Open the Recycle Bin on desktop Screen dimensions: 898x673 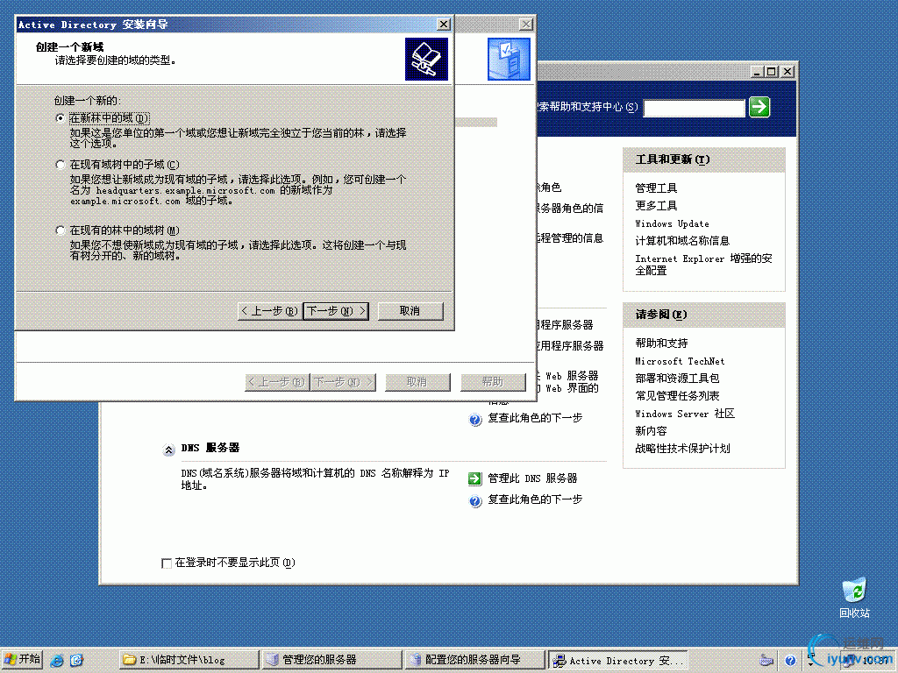coord(854,599)
